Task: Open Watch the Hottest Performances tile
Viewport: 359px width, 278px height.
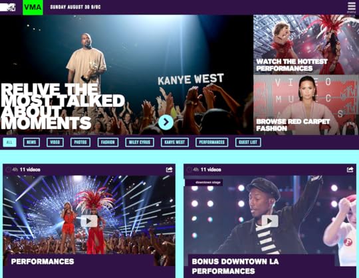Action: (306, 45)
